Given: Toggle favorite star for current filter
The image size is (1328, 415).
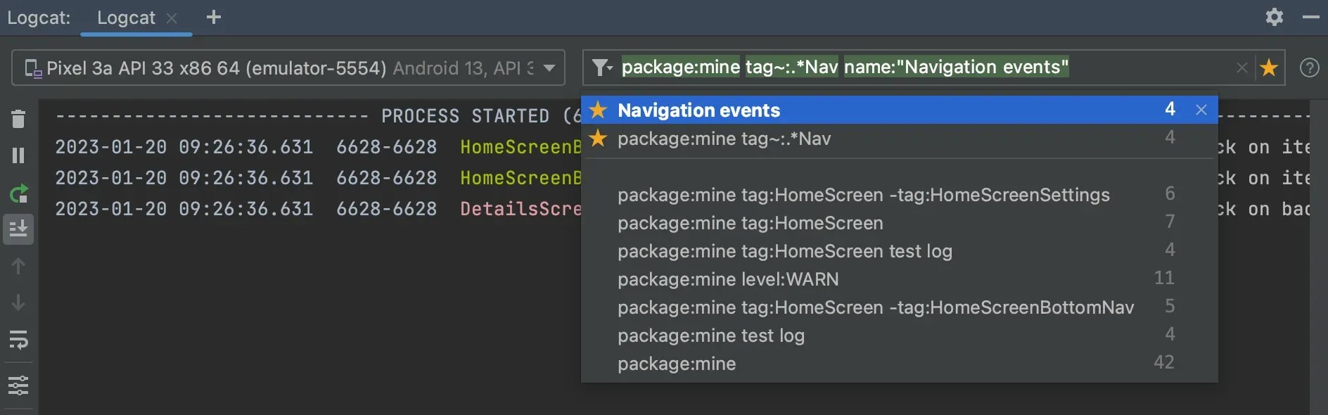Looking at the screenshot, I should [x=1269, y=68].
